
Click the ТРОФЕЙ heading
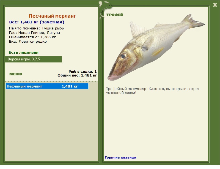pyautogui.click(x=115, y=15)
